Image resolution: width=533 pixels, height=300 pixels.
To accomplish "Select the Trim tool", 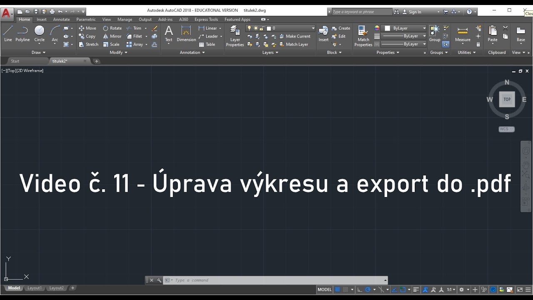I will pyautogui.click(x=134, y=28).
